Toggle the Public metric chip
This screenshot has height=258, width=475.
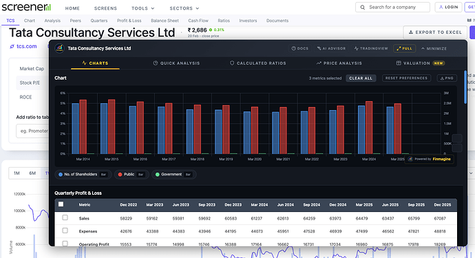tap(131, 175)
